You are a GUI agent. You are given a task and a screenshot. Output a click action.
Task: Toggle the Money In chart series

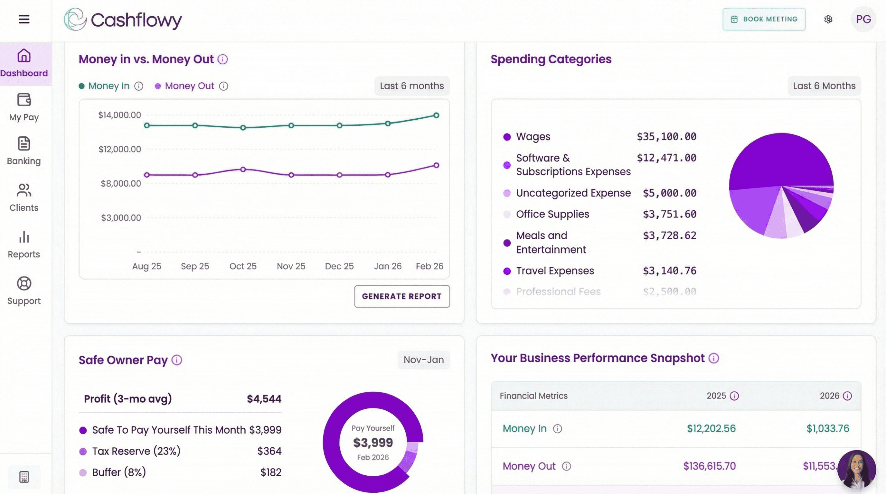pyautogui.click(x=108, y=86)
